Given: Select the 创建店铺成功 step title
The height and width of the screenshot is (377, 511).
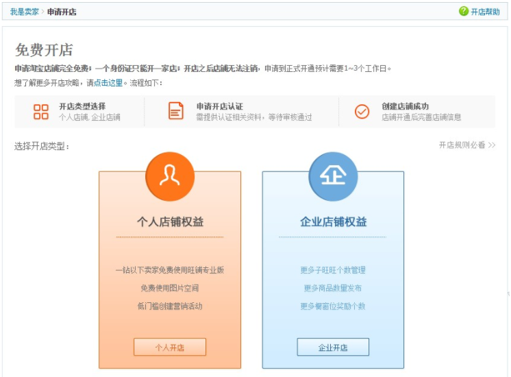Looking at the screenshot, I should [405, 106].
